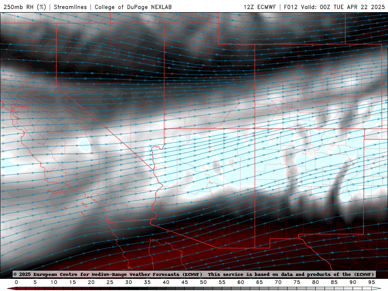Click "Valid: 00Z TUE APR 22 2025" text

(343, 7)
